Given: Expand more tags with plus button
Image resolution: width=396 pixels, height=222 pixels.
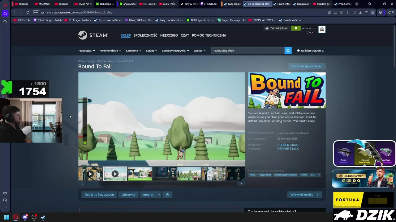Looking at the screenshot, I should 319,175.
